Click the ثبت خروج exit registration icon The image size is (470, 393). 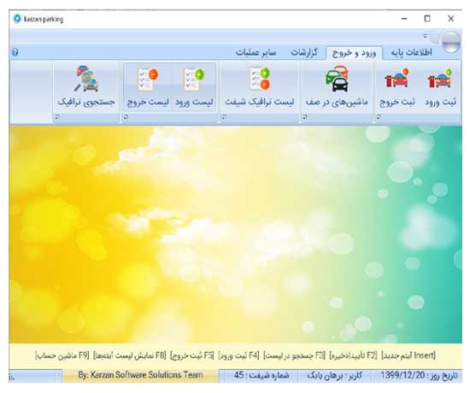[397, 87]
